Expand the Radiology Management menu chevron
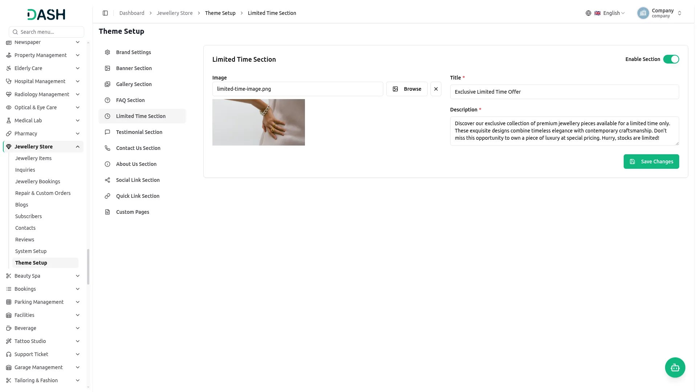The height and width of the screenshot is (392, 697). tap(78, 94)
